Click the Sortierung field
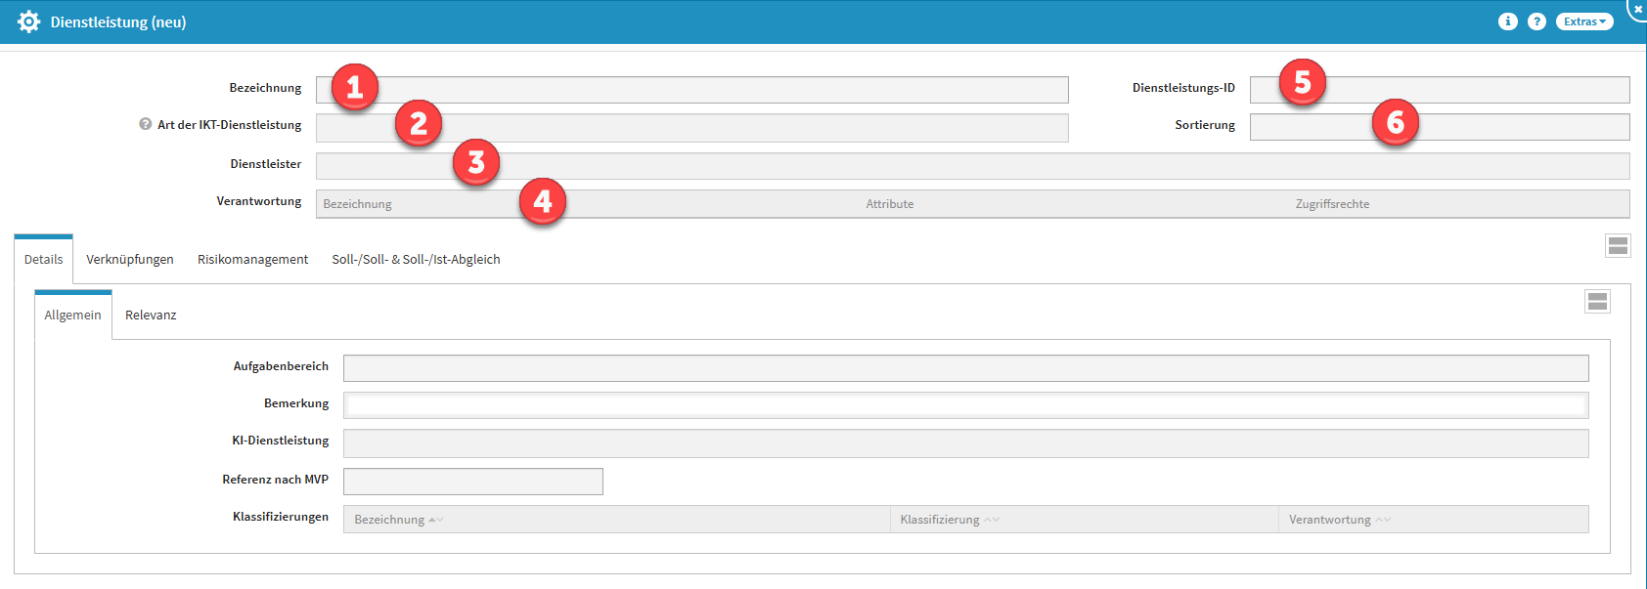This screenshot has height=589, width=1647. 1440,127
